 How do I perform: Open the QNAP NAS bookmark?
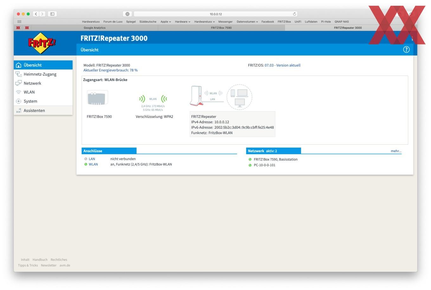coord(341,22)
